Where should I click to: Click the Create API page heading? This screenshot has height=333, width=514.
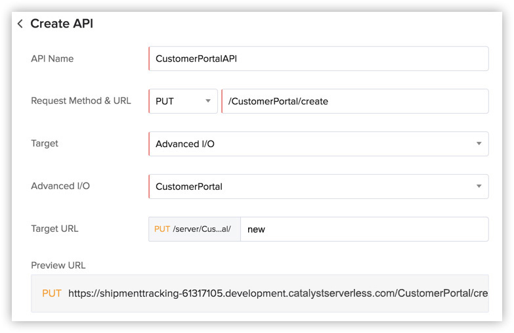(x=62, y=24)
